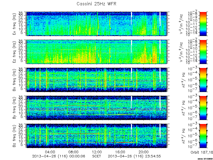Click the 04:00 time axis label
213x160 pixels.
click(50, 152)
